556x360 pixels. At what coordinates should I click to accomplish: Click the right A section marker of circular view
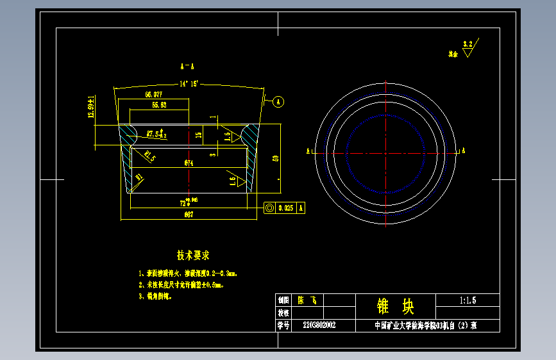[x=463, y=151]
